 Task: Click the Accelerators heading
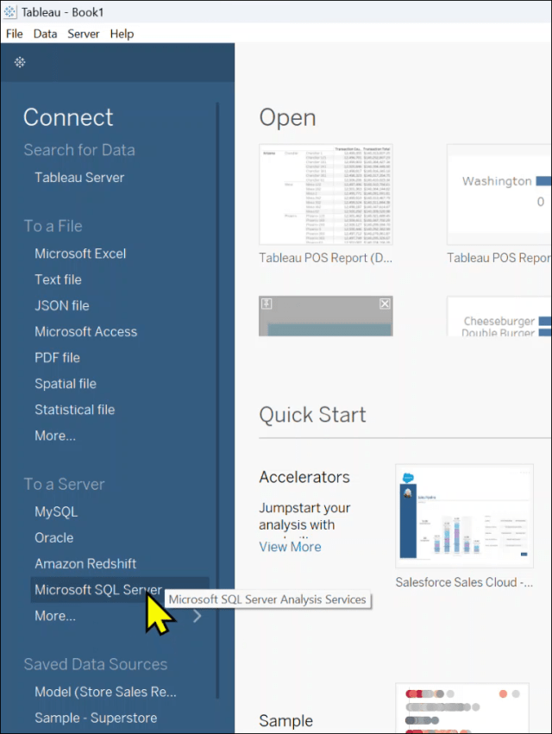304,477
